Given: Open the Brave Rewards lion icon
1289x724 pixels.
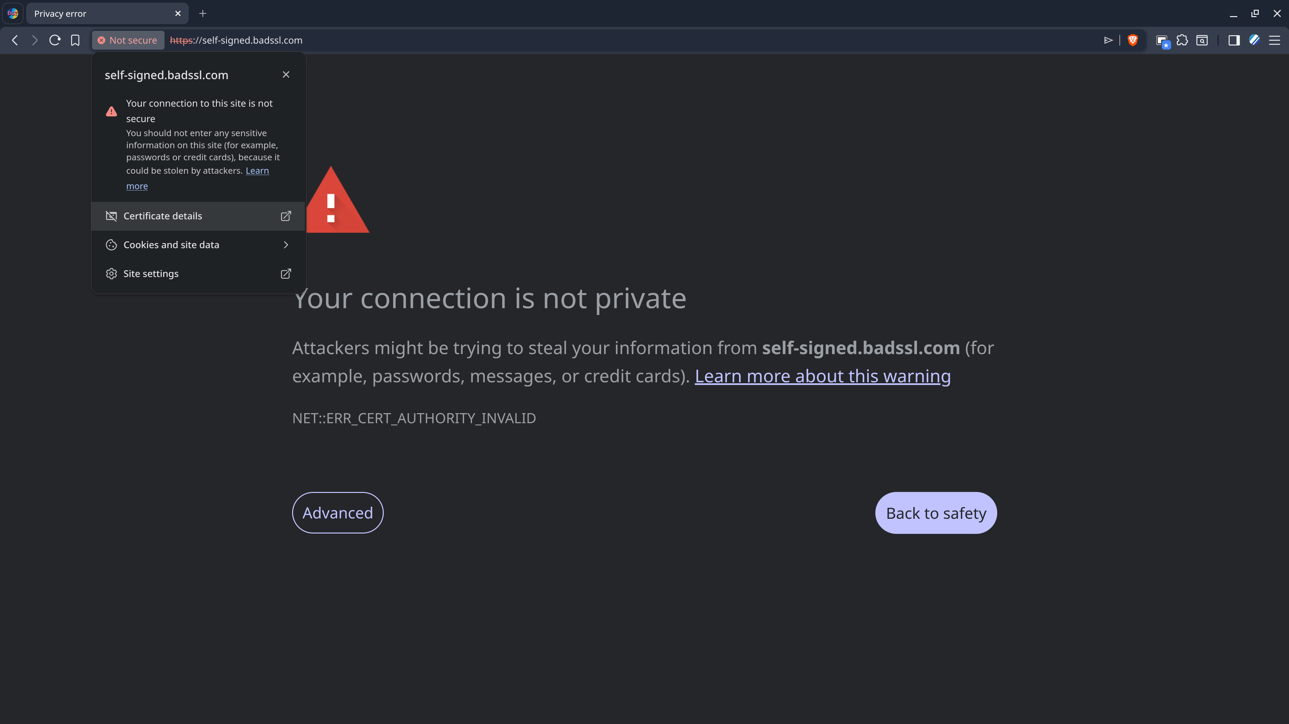Looking at the screenshot, I should [1133, 41].
